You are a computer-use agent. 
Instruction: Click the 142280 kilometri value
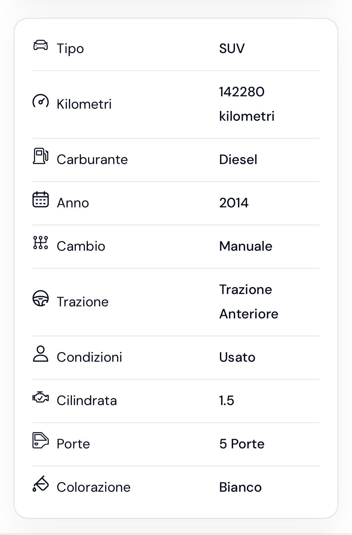pos(247,104)
